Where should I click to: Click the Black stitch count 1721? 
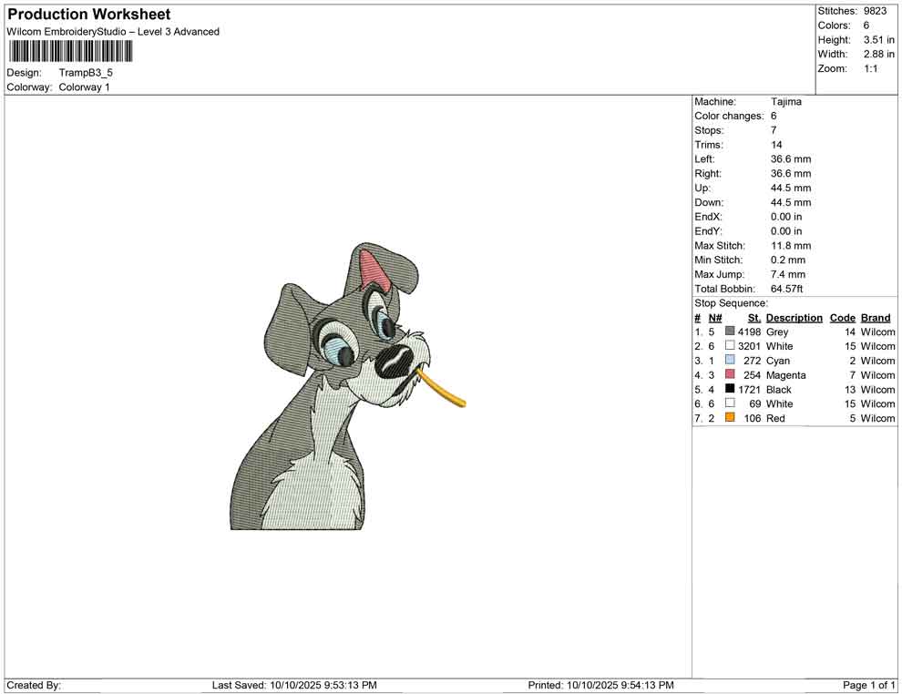tap(750, 389)
